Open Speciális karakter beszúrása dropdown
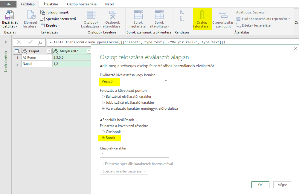Viewport: 299px width, 194px height. tap(124, 171)
